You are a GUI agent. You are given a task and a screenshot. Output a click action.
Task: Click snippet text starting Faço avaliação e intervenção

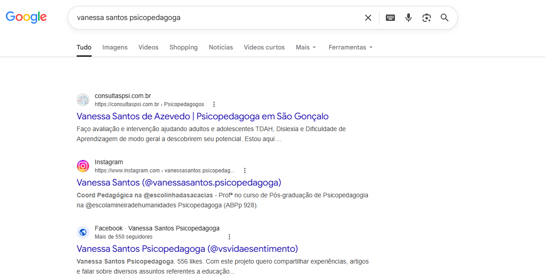211,134
